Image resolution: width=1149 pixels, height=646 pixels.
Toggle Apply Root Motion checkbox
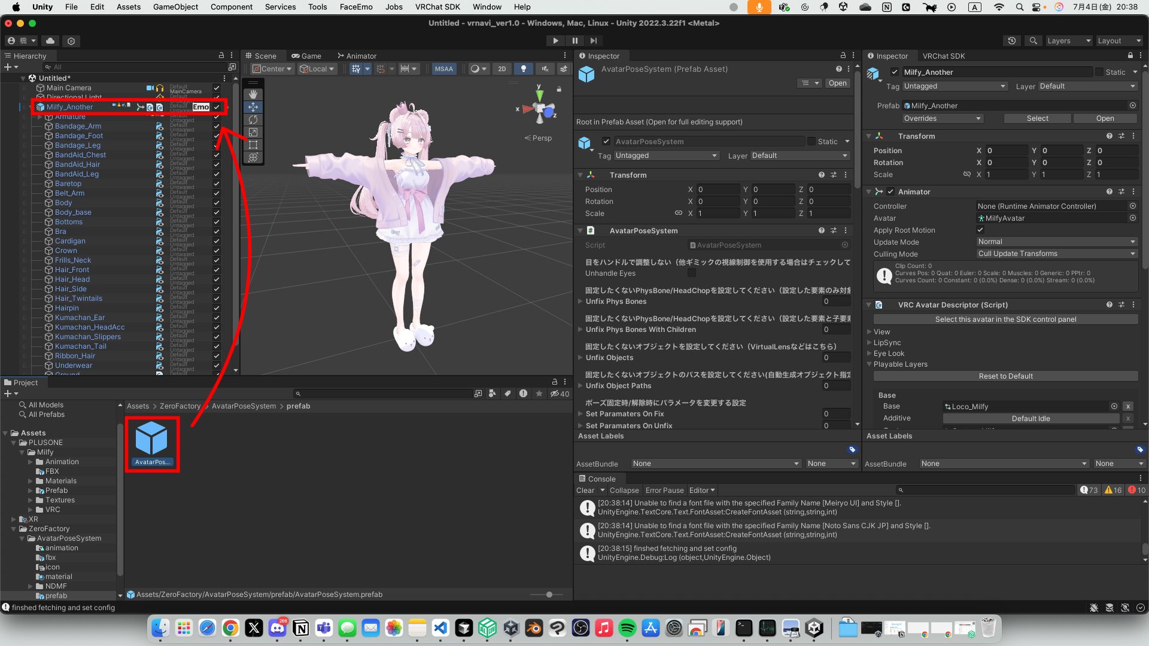[x=980, y=230]
